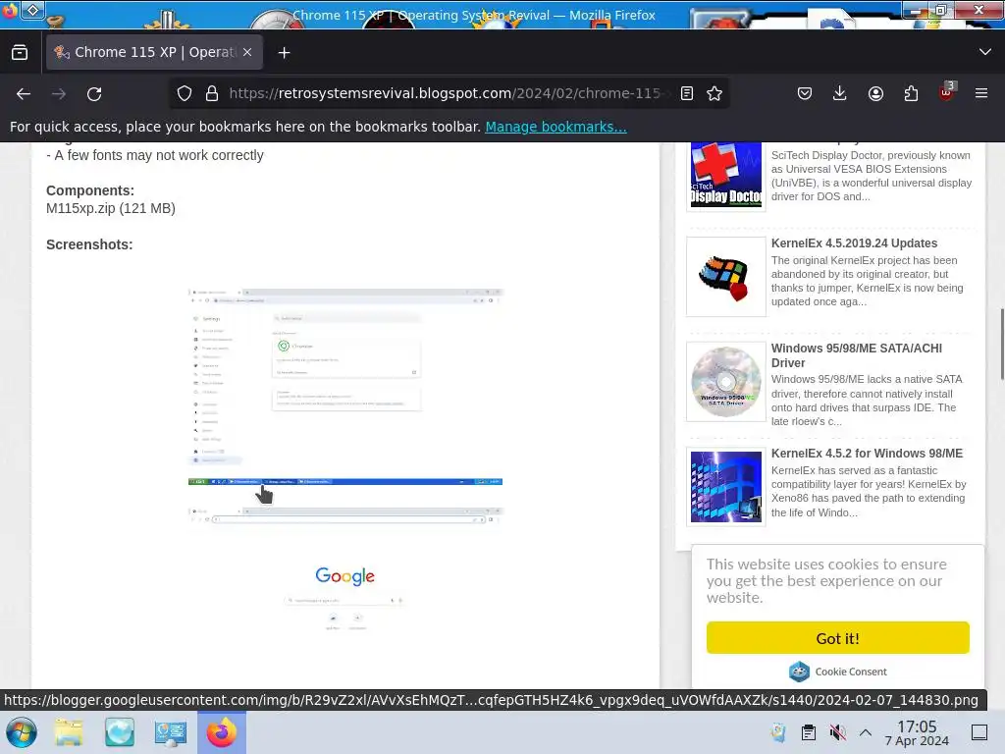Open the downloads panel
Image resolution: width=1005 pixels, height=754 pixels.
(840, 93)
